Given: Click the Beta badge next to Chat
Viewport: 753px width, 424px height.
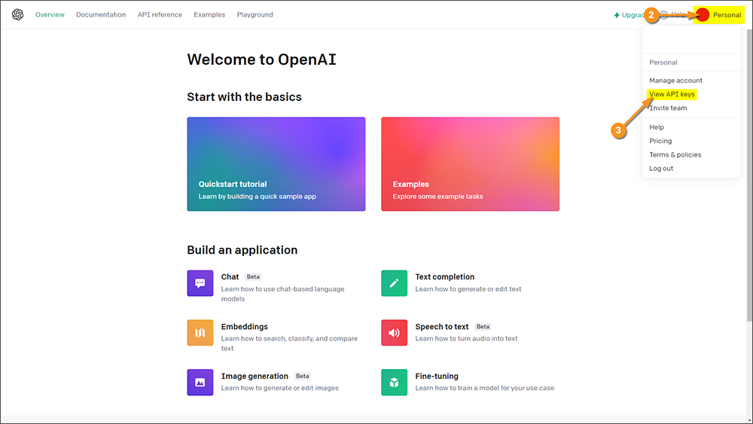Looking at the screenshot, I should pyautogui.click(x=253, y=277).
